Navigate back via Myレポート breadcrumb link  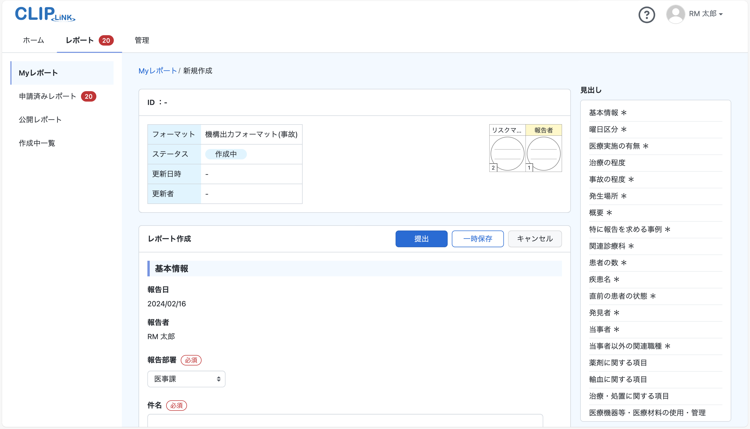tap(158, 71)
